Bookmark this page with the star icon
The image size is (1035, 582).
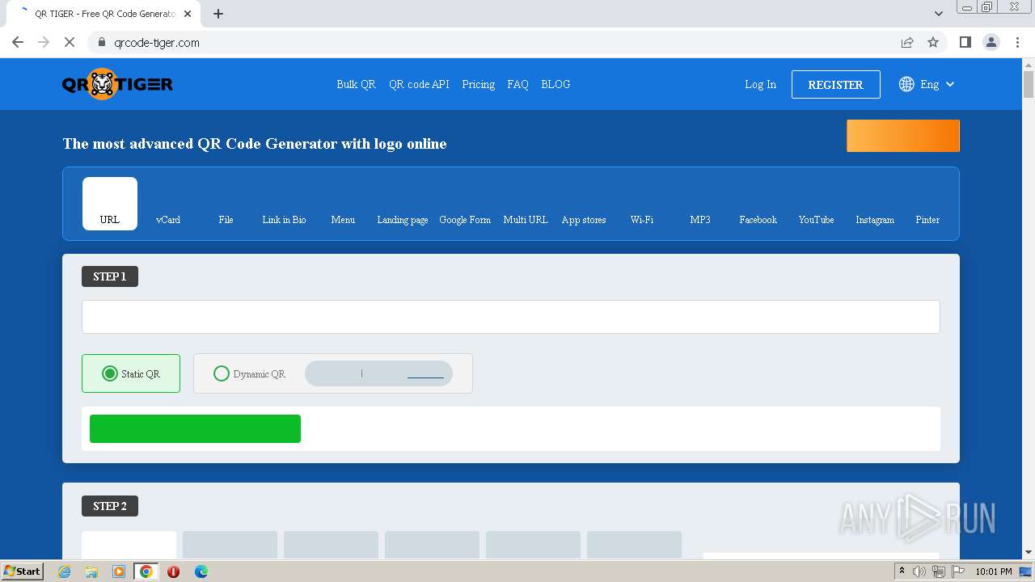[x=933, y=42]
